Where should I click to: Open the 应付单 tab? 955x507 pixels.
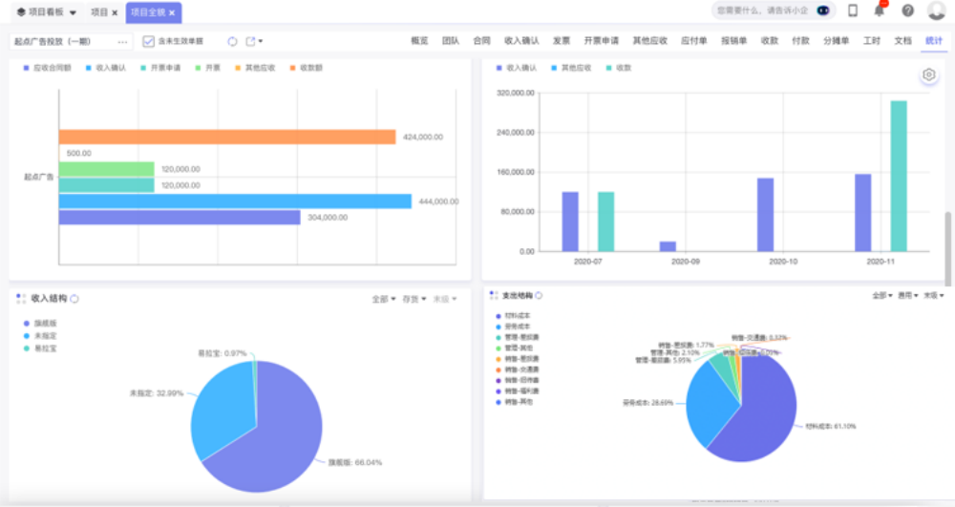[693, 41]
